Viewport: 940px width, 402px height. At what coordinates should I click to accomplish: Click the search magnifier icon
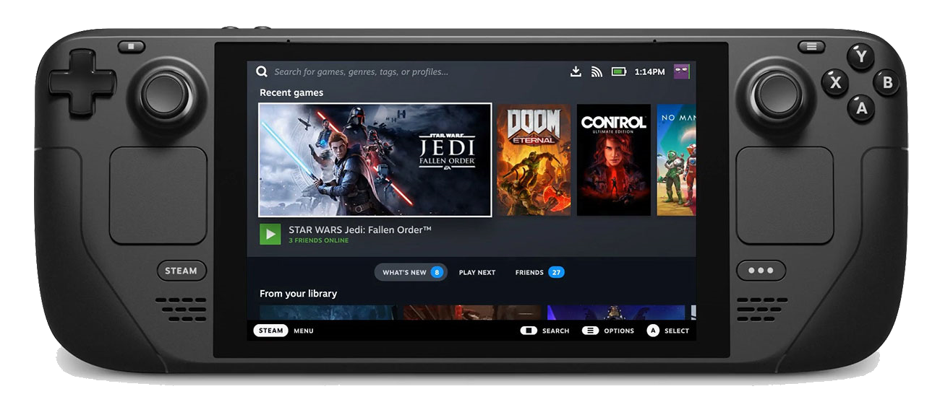point(262,71)
